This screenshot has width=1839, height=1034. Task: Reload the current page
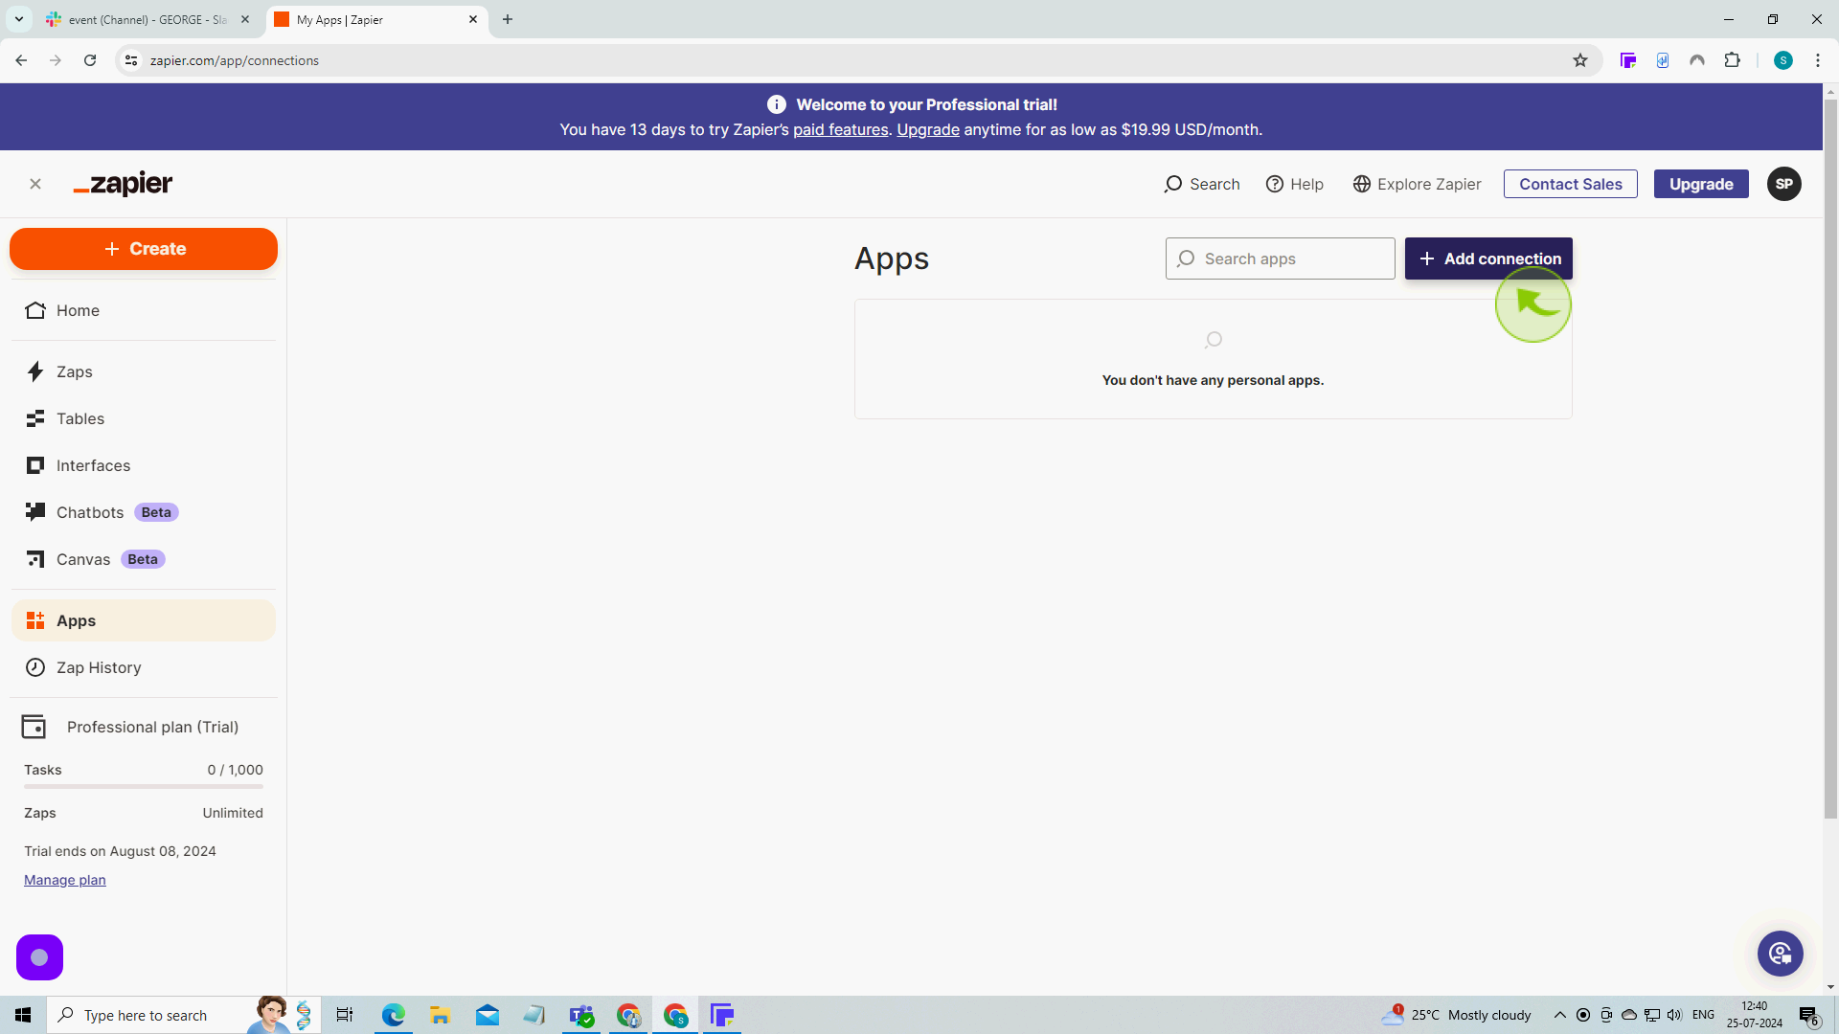pyautogui.click(x=90, y=60)
